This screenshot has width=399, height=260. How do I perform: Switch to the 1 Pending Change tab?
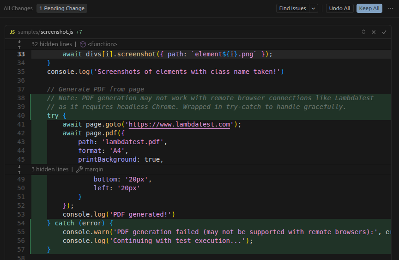[62, 8]
